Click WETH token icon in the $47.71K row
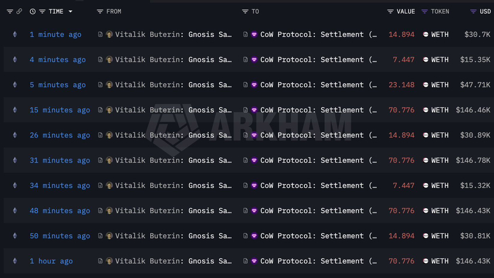This screenshot has height=278, width=494. pos(425,85)
